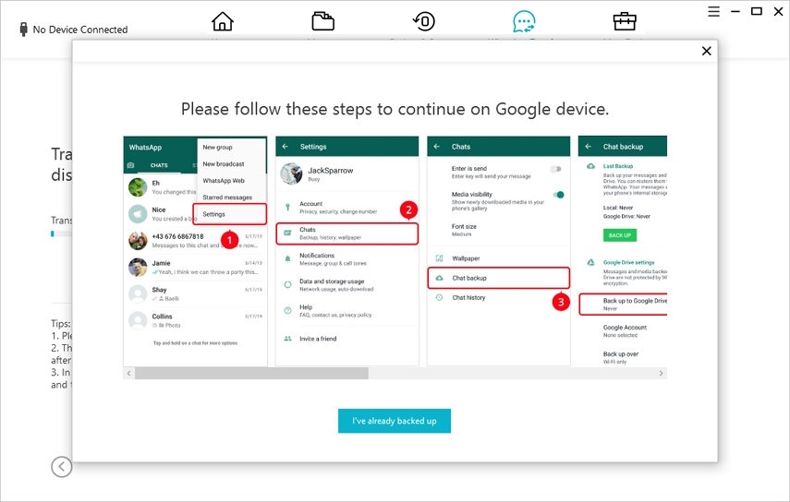Minimize the application window

pyautogui.click(x=735, y=11)
